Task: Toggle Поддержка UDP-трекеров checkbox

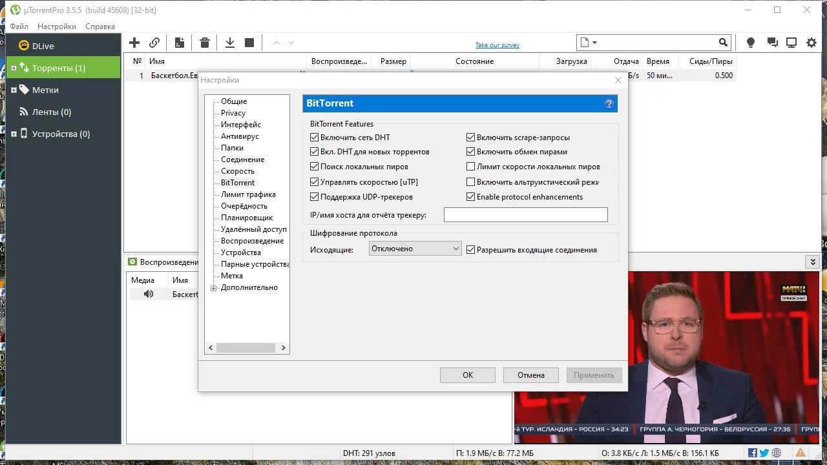Action: pos(315,197)
